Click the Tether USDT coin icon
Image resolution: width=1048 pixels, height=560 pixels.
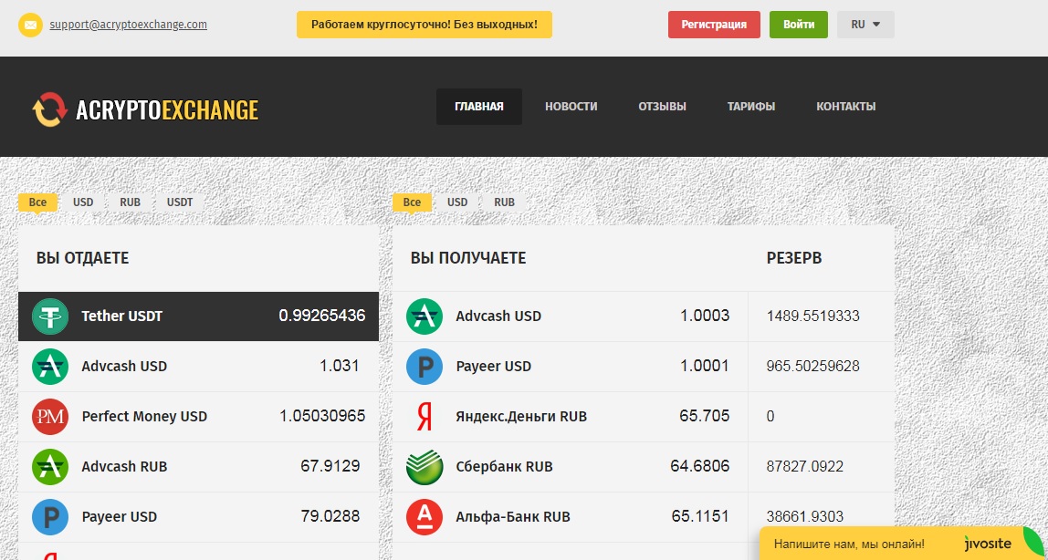[x=50, y=316]
